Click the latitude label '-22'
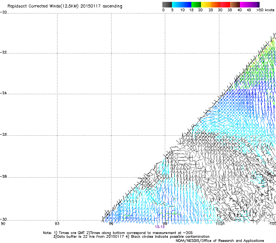The height and width of the screenshot is (243, 276). (x=3, y=52)
